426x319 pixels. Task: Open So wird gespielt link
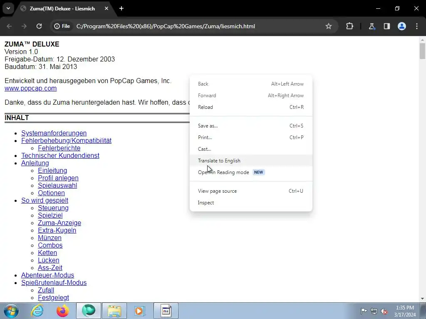point(45,201)
